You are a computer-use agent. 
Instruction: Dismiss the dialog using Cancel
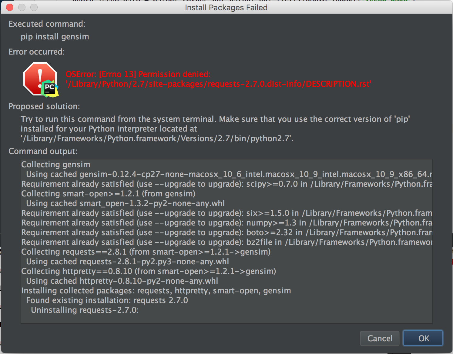click(380, 338)
